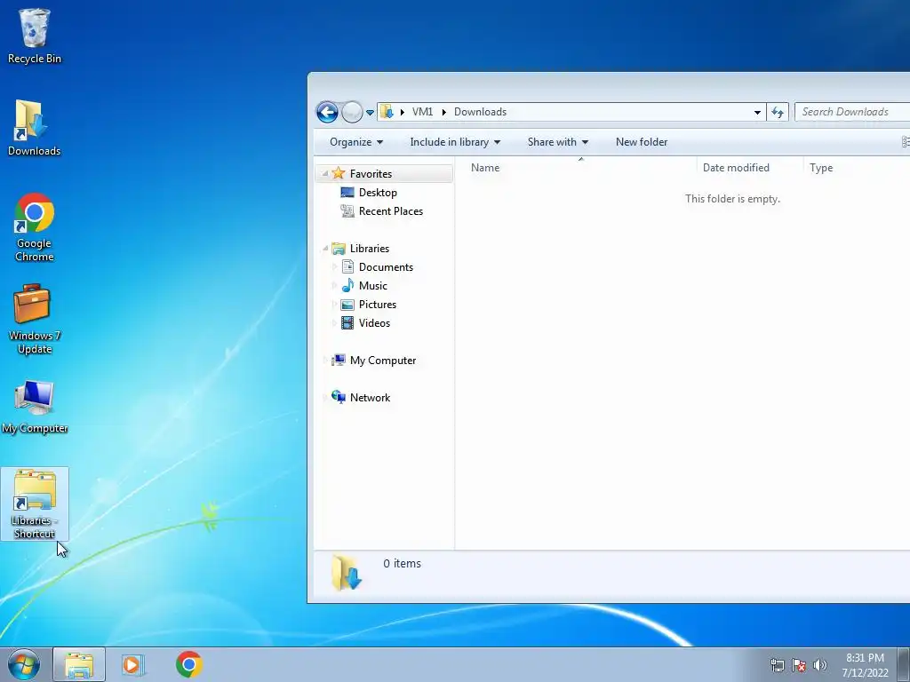Open the Windows Start button
Viewport: 910px width, 682px height.
pos(24,664)
